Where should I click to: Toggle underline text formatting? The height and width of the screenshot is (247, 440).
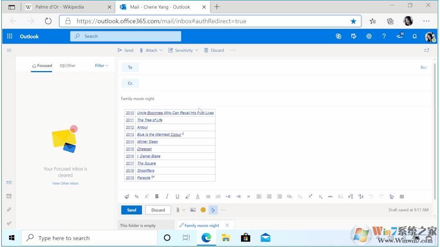coord(177,197)
